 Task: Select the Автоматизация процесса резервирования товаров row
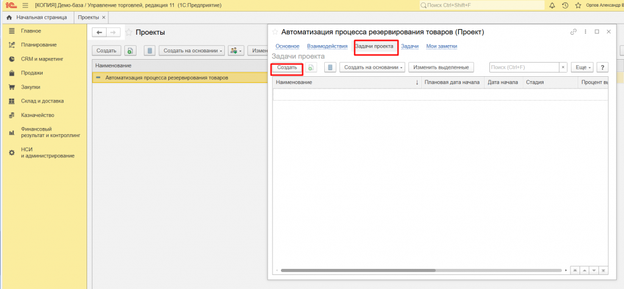180,77
